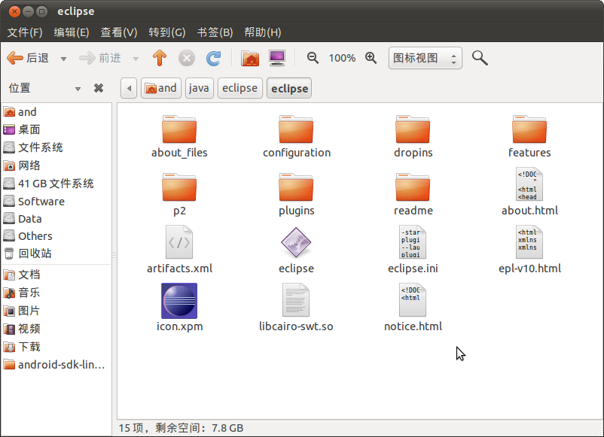Select 桌面 in the sidebar
This screenshot has height=437, width=604.
click(56, 129)
